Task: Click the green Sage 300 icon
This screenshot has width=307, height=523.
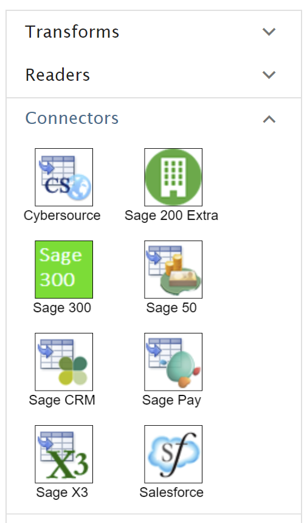Action: pos(64,270)
